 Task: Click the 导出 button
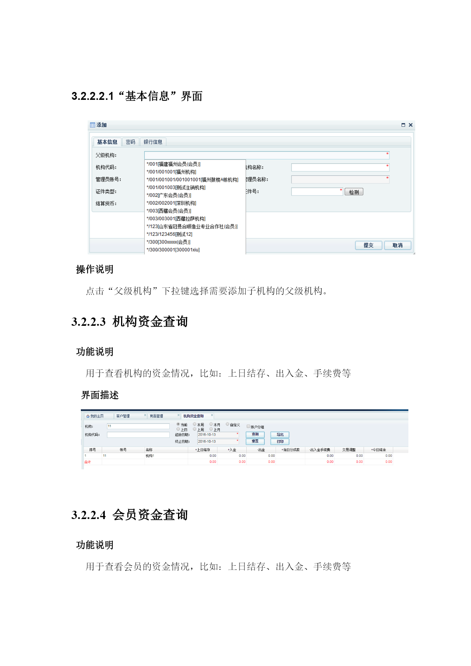click(280, 435)
